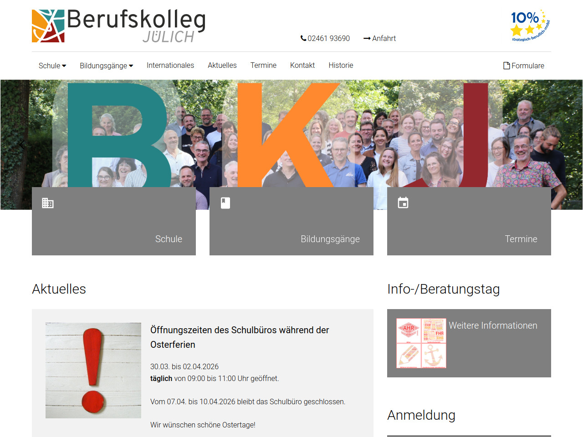Expand the Bildungsgänge dropdown menu
This screenshot has height=437, width=583.
[107, 66]
